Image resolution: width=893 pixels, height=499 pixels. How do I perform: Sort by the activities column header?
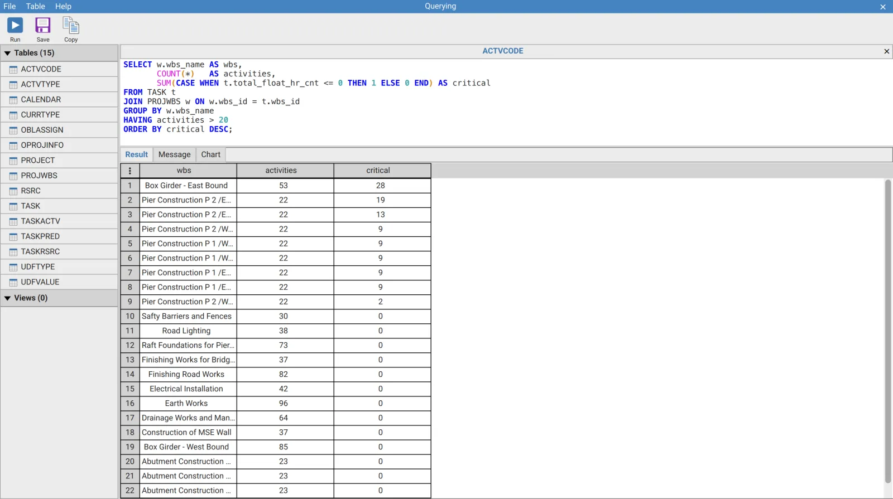point(285,171)
